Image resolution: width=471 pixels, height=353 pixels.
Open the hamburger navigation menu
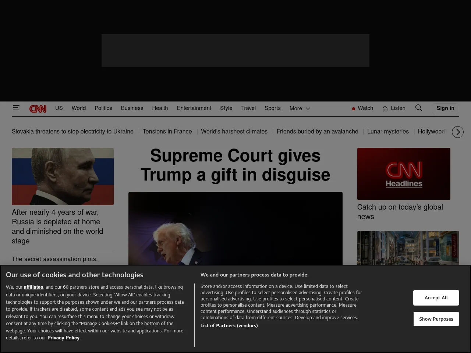point(16,108)
